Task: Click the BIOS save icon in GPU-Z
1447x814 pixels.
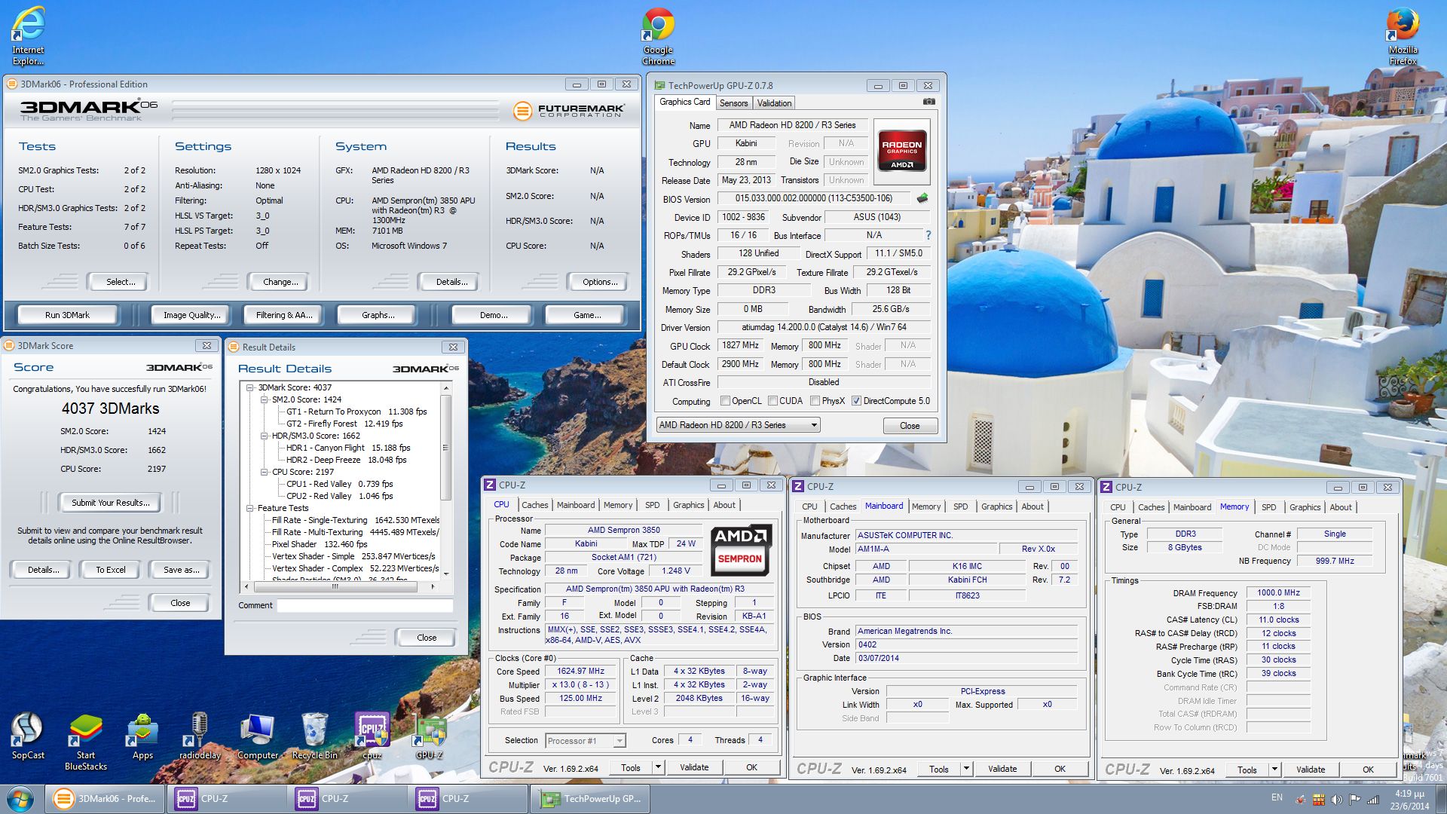Action: pyautogui.click(x=922, y=198)
